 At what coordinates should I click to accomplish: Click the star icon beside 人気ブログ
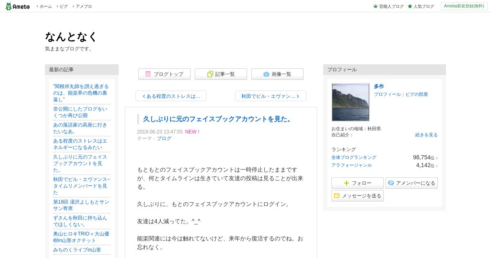coord(410,6)
